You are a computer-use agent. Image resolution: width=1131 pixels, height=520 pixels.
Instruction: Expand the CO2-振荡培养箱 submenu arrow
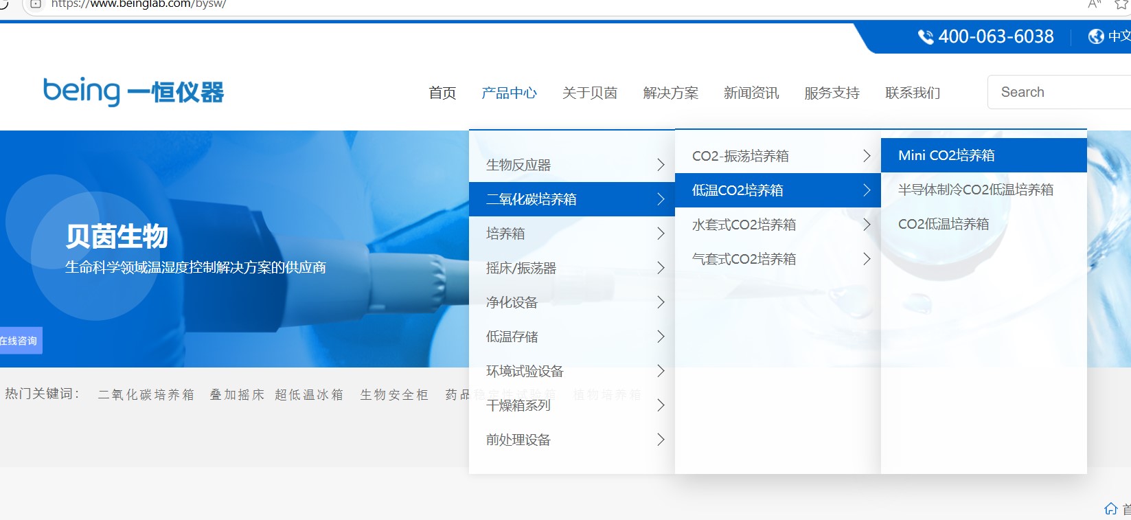coord(866,156)
